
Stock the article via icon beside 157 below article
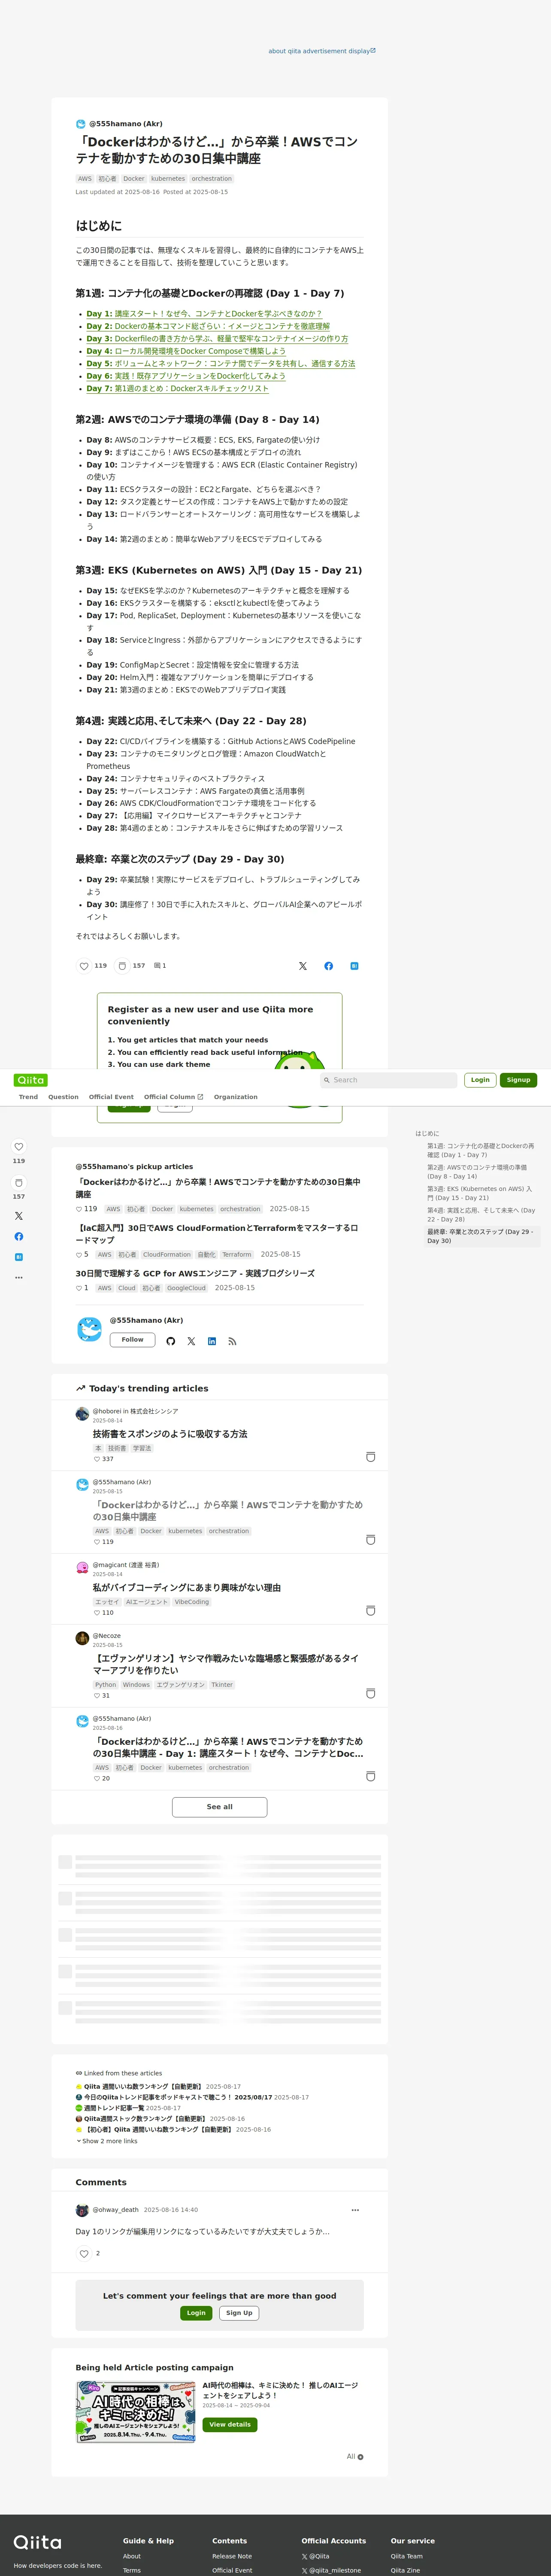coord(122,966)
